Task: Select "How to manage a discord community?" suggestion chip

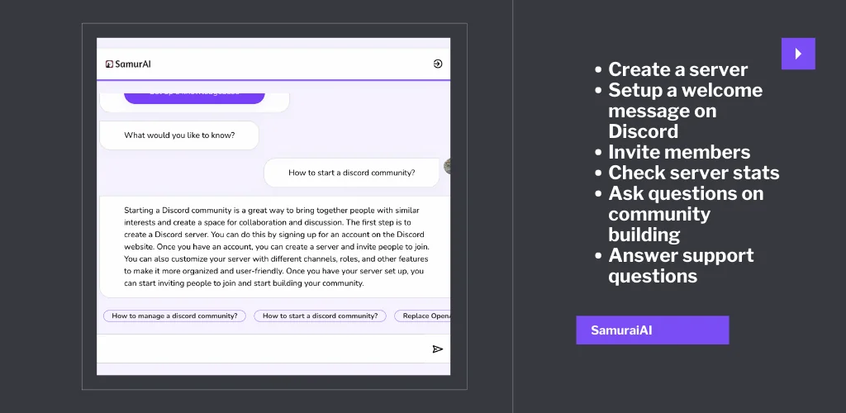Action: [x=174, y=316]
